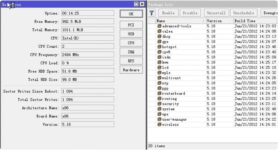
Task: Open the IRQ list button
Action: [131, 52]
